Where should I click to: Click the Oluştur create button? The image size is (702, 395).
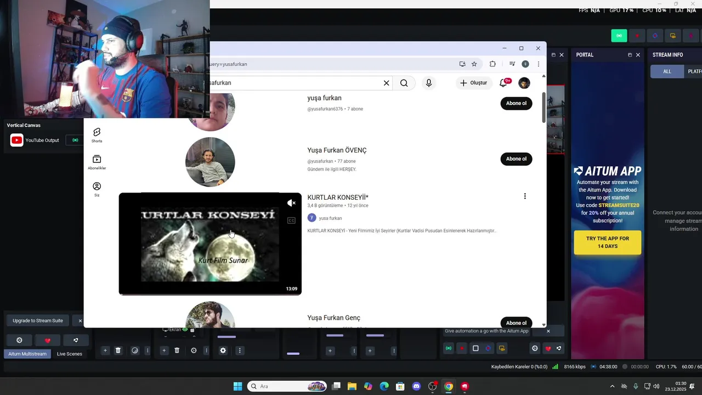click(x=473, y=83)
